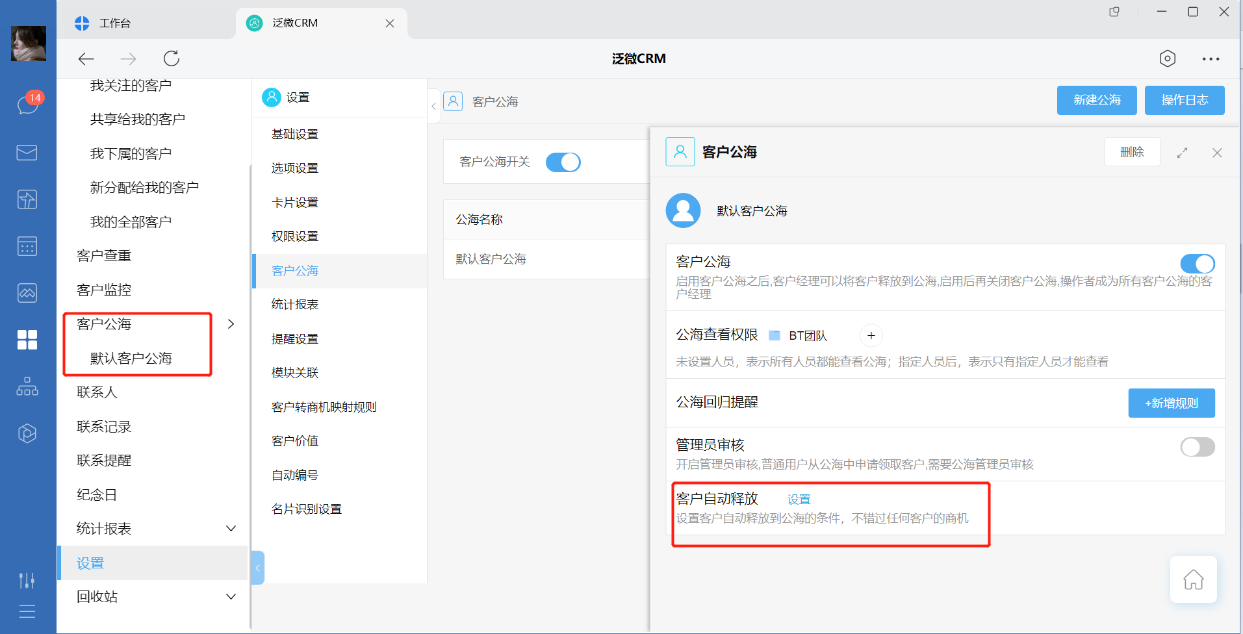Disable the 客户公海 toggle in the detail panel
Viewport: 1243px width, 634px height.
[1197, 264]
